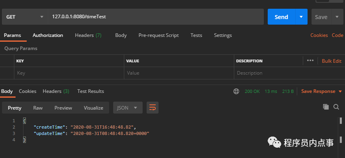Switch to response Headers (3) tab
This screenshot has width=345, height=158.
(56, 91)
